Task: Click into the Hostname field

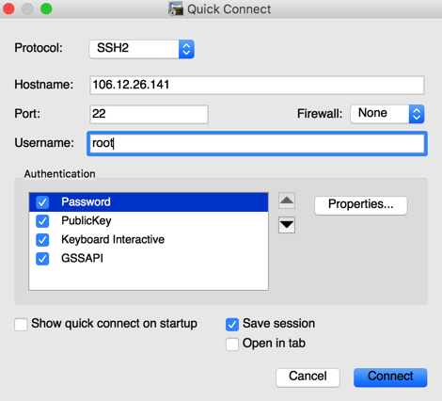Action: tap(257, 85)
